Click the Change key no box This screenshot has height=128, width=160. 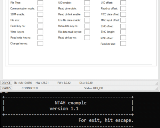tap(40, 44)
